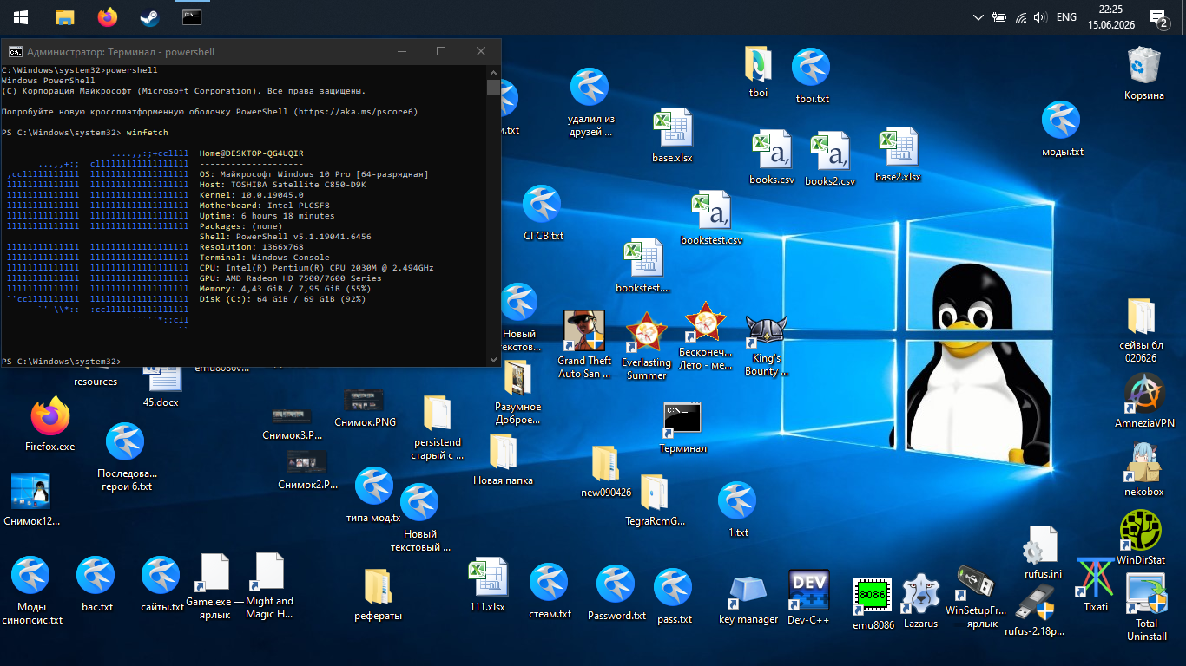Select the base2.xlsx spreadsheet

coord(898,155)
